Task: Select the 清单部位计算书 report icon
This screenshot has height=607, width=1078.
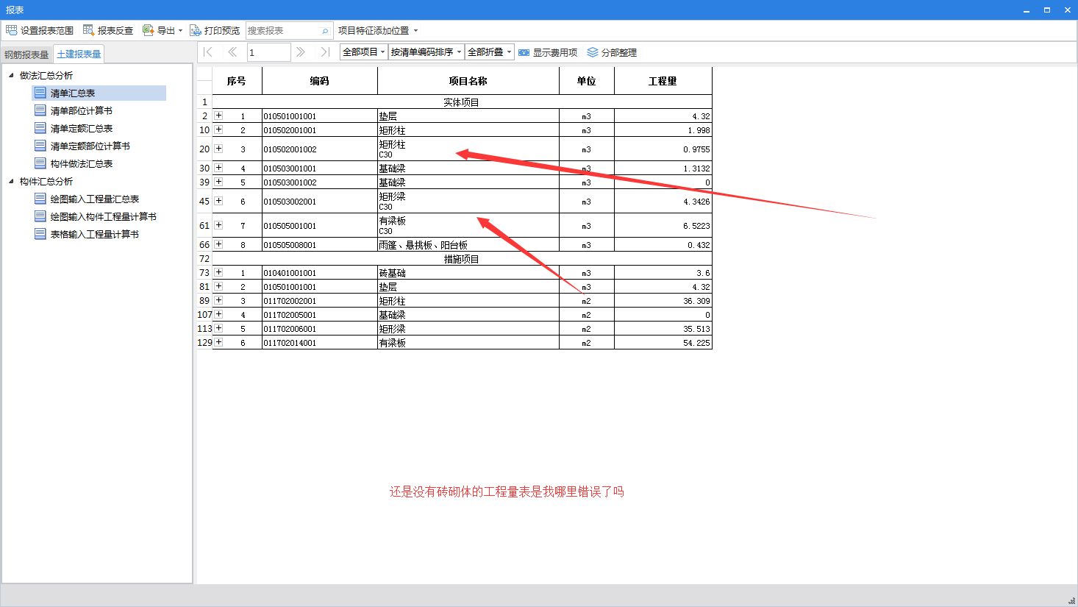Action: point(40,110)
